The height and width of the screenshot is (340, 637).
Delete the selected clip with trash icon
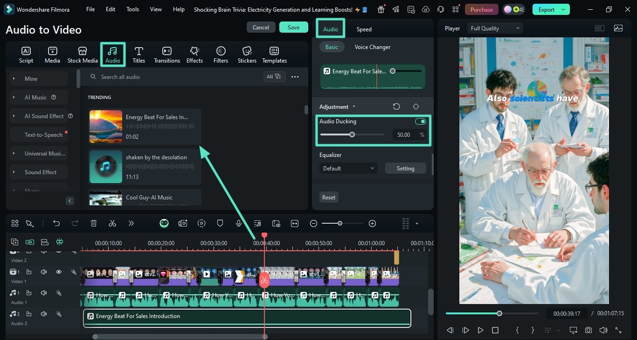94,223
